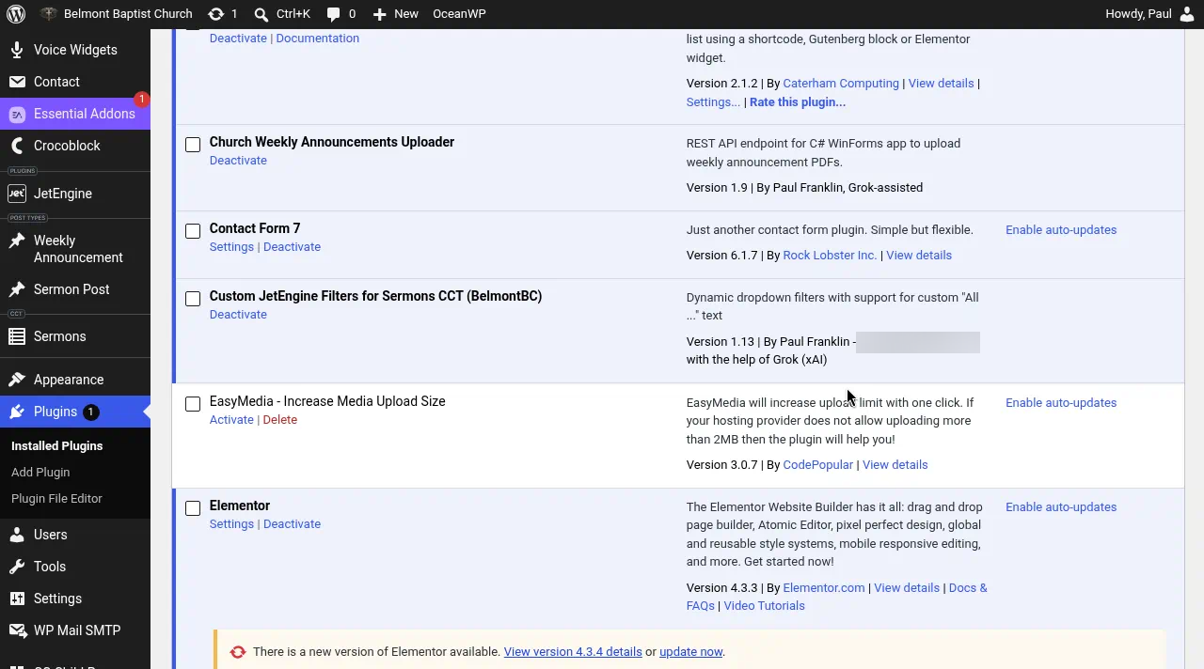Select the Elementor plugin checkbox

[193, 508]
